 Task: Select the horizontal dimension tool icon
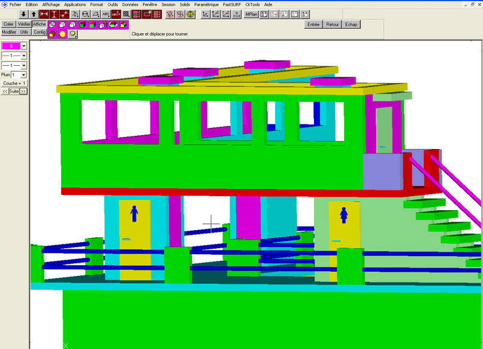[x=44, y=14]
